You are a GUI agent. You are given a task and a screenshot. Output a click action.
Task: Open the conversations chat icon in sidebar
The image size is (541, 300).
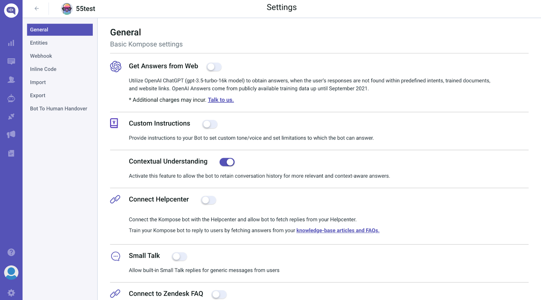(11, 61)
